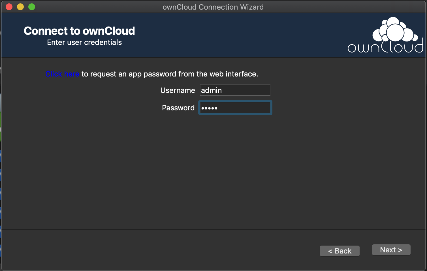Minimize the Connection Wizard window
This screenshot has width=427, height=271.
coord(20,7)
